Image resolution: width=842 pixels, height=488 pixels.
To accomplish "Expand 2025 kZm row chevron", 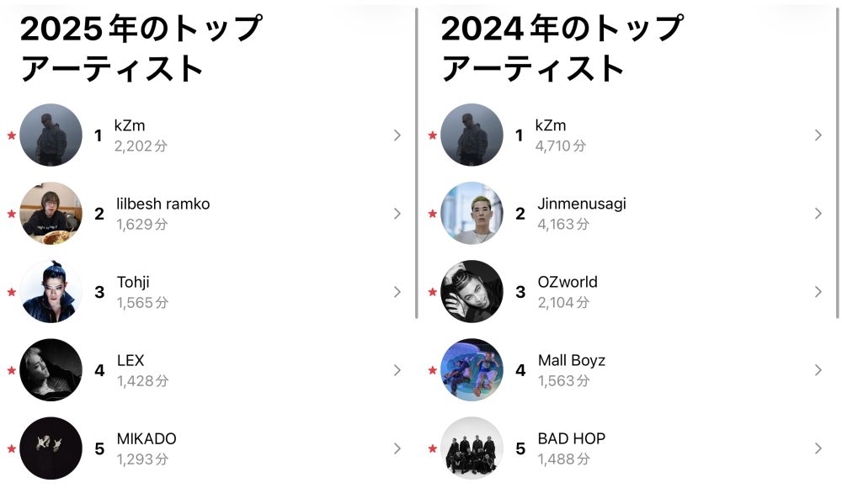I will point(397,135).
